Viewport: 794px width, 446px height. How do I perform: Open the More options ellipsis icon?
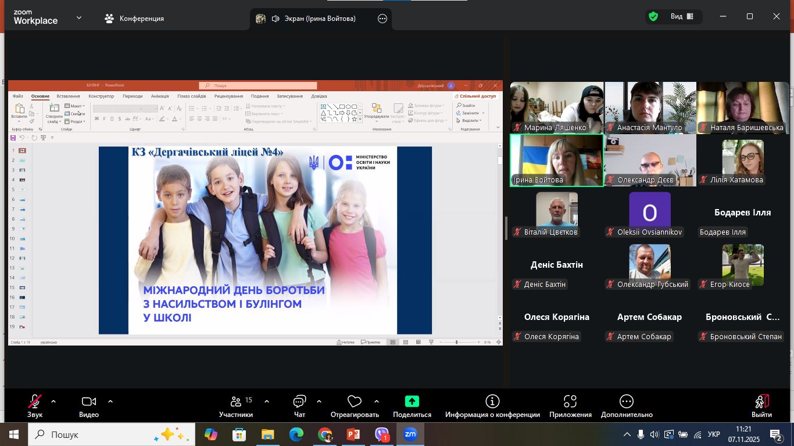pyautogui.click(x=627, y=402)
